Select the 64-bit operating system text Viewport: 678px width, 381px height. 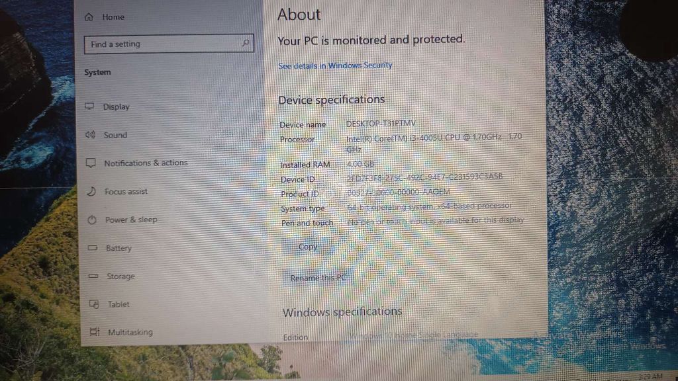[x=430, y=206]
